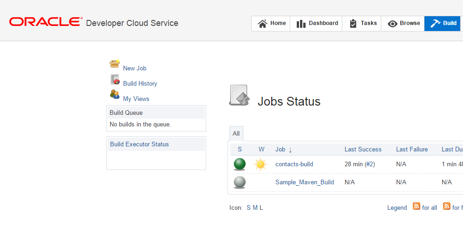Open the Home navigation tab
This screenshot has height=226, width=463.
tap(272, 23)
